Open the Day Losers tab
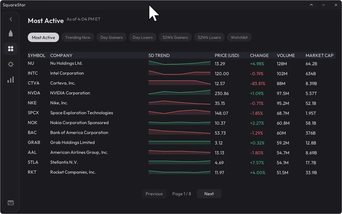 143,37
